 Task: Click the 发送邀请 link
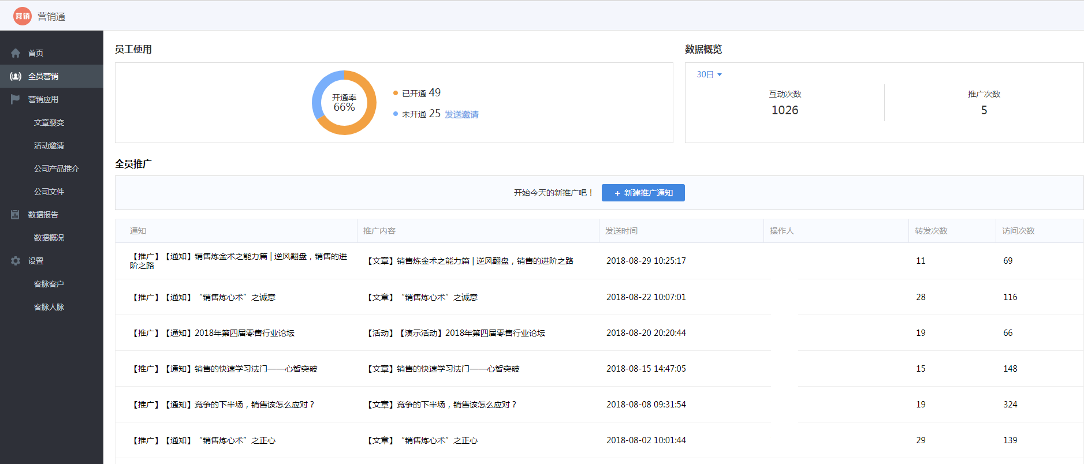[x=461, y=114]
